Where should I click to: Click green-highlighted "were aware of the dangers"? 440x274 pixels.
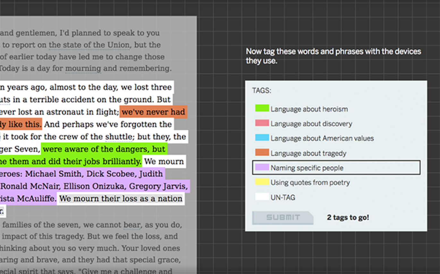[104, 149]
